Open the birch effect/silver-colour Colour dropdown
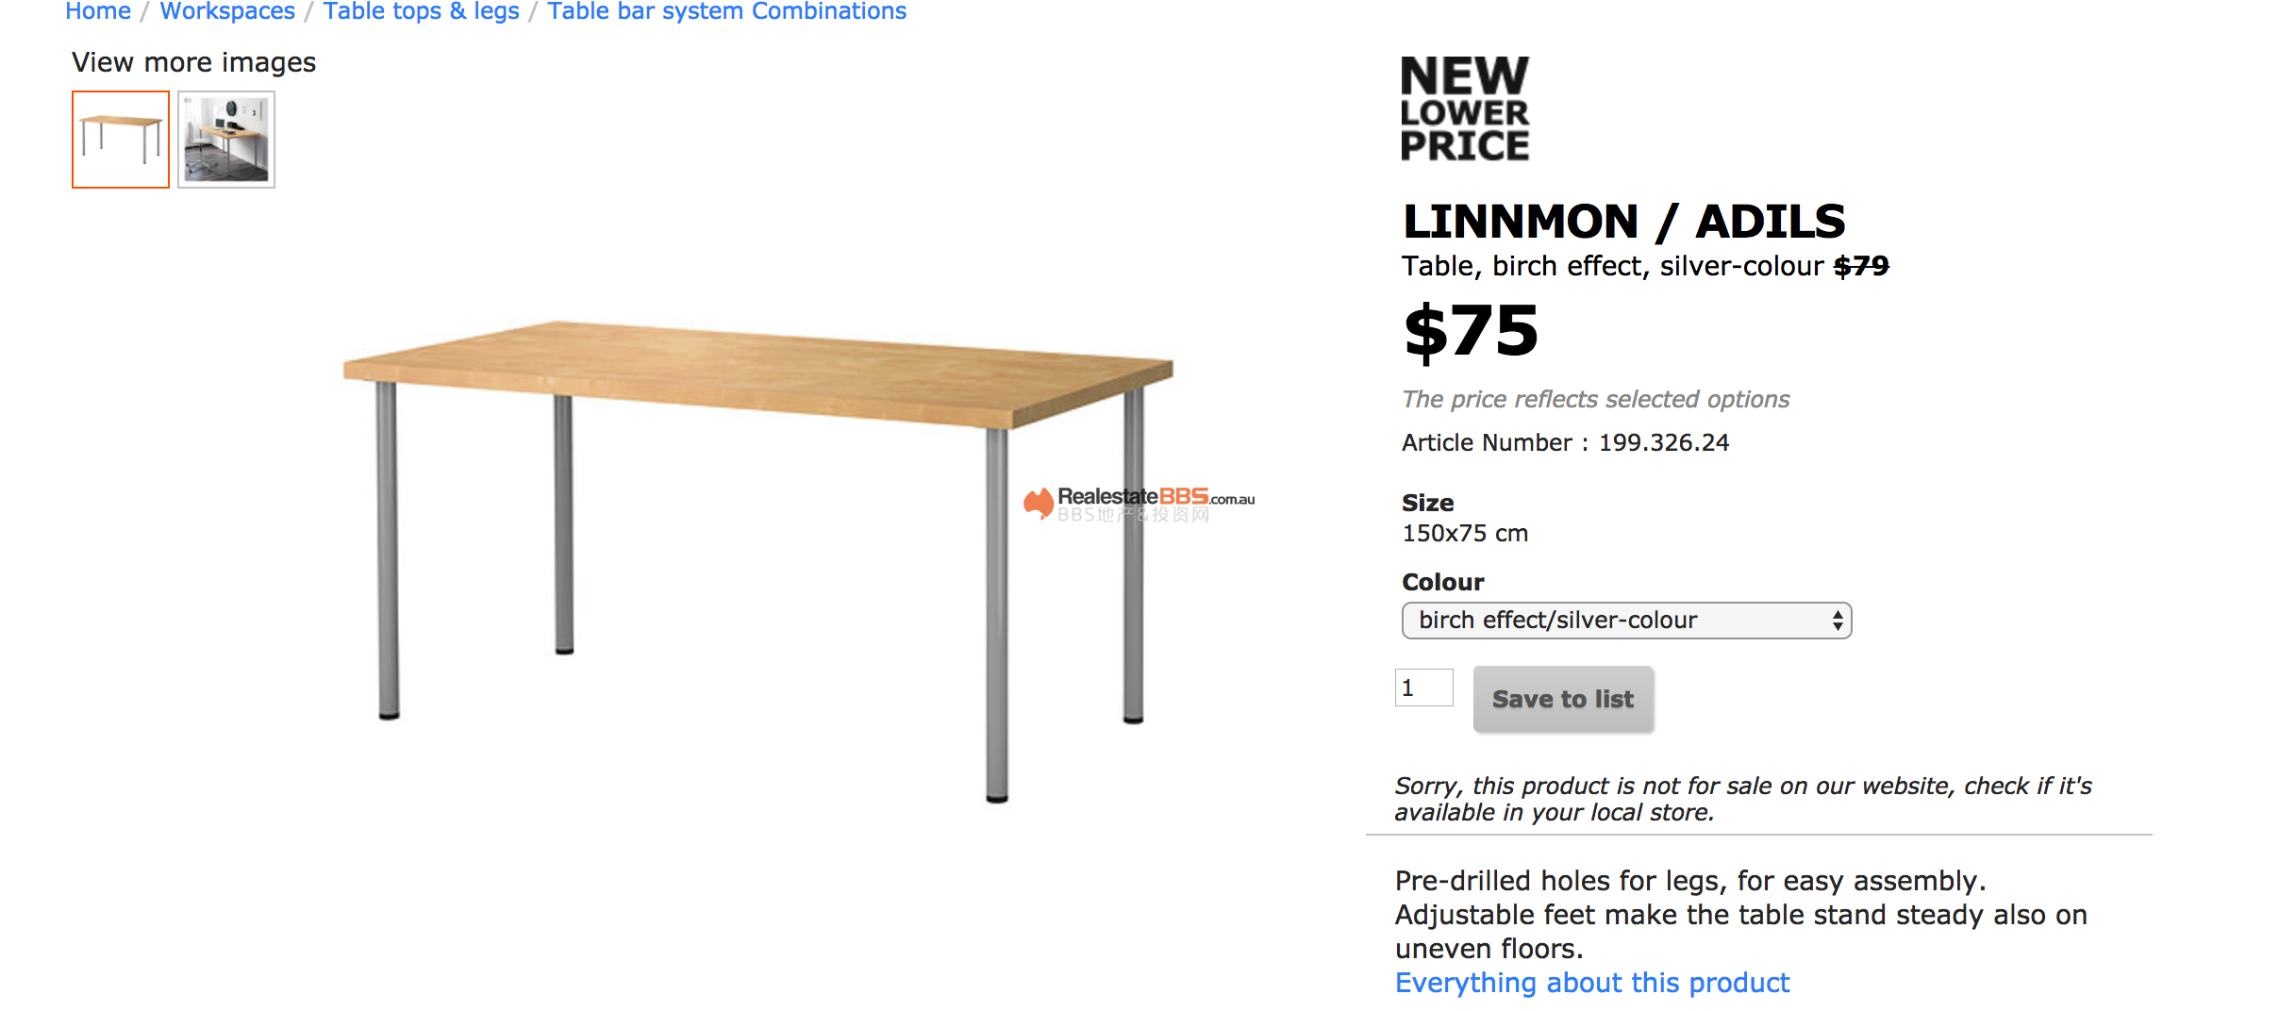The width and height of the screenshot is (2279, 1011). (1626, 621)
